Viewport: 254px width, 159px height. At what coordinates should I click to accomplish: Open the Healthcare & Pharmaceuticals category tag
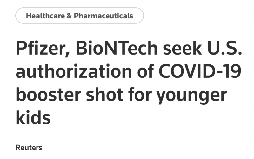(79, 16)
